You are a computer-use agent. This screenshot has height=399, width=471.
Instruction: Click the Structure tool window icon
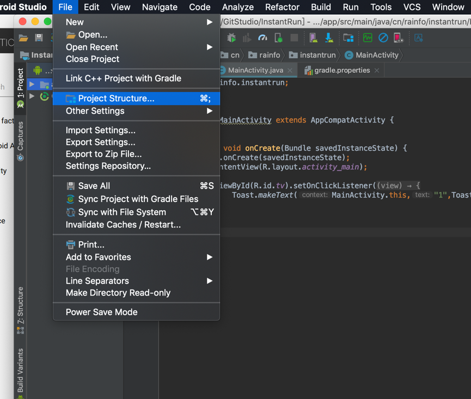pos(20,330)
